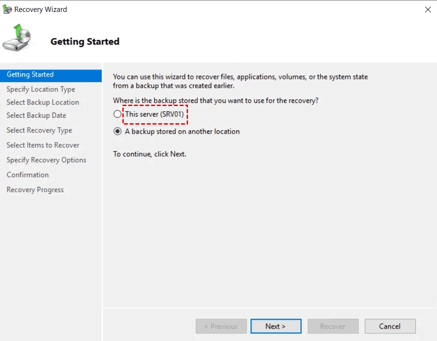Click the Recovery Wizard title bar icon

8,9
